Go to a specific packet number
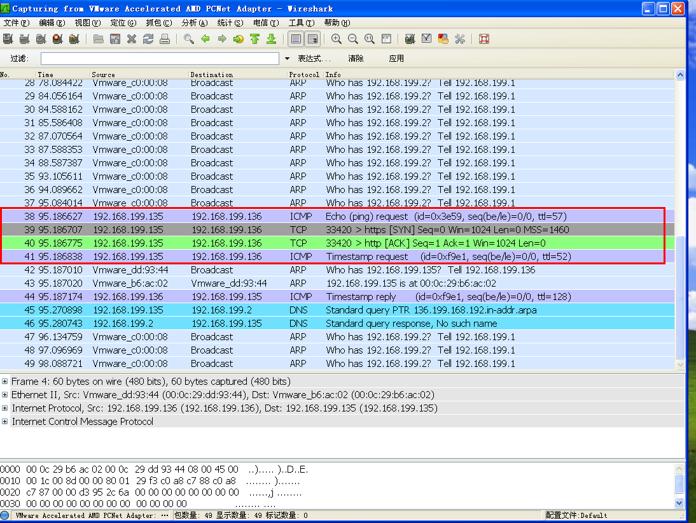Viewport: 696px width, 523px height. 239,39
